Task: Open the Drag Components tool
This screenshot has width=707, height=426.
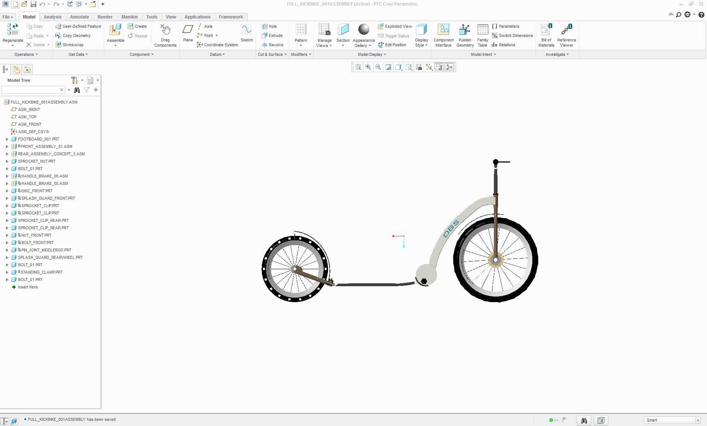Action: point(165,36)
